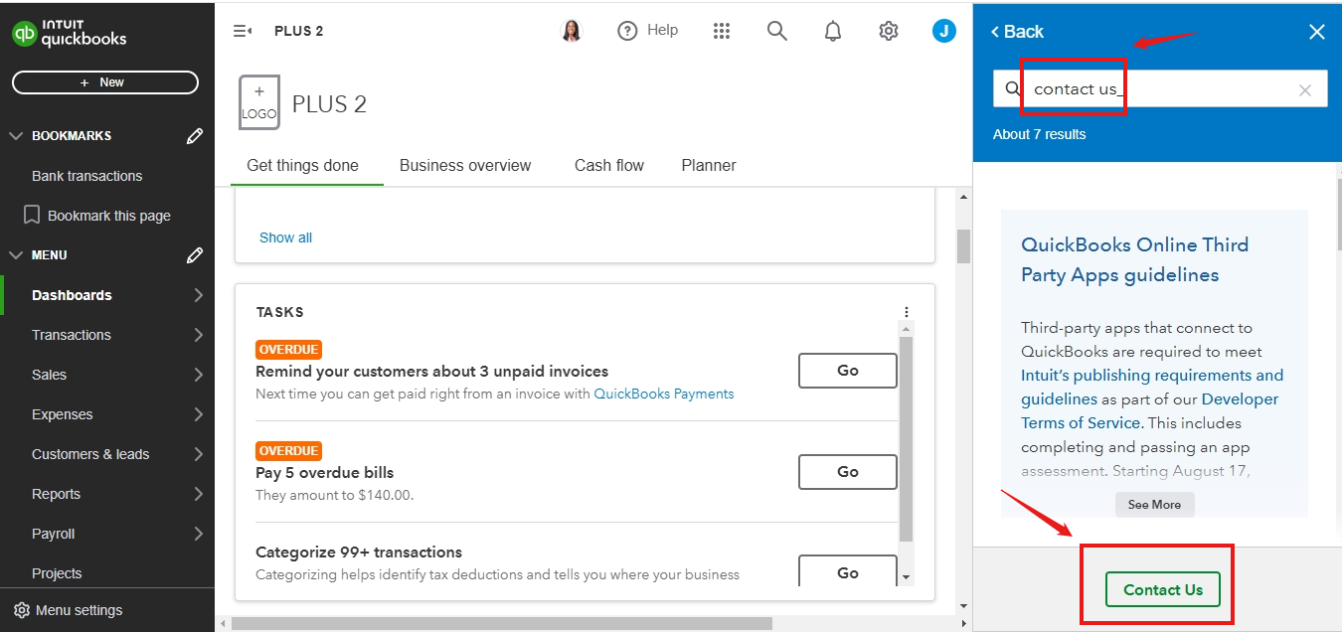Expand the Sales submenu arrow
1342x632 pixels.
tap(199, 375)
